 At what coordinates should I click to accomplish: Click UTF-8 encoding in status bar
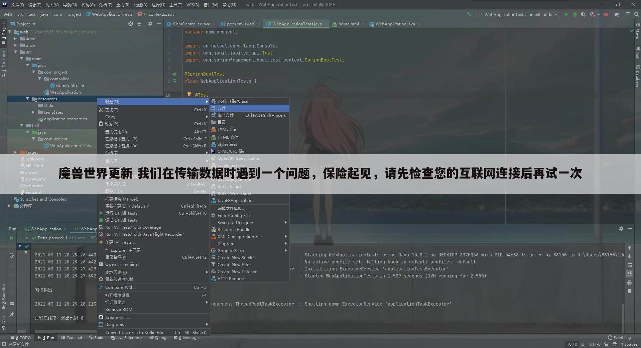[x=595, y=344]
